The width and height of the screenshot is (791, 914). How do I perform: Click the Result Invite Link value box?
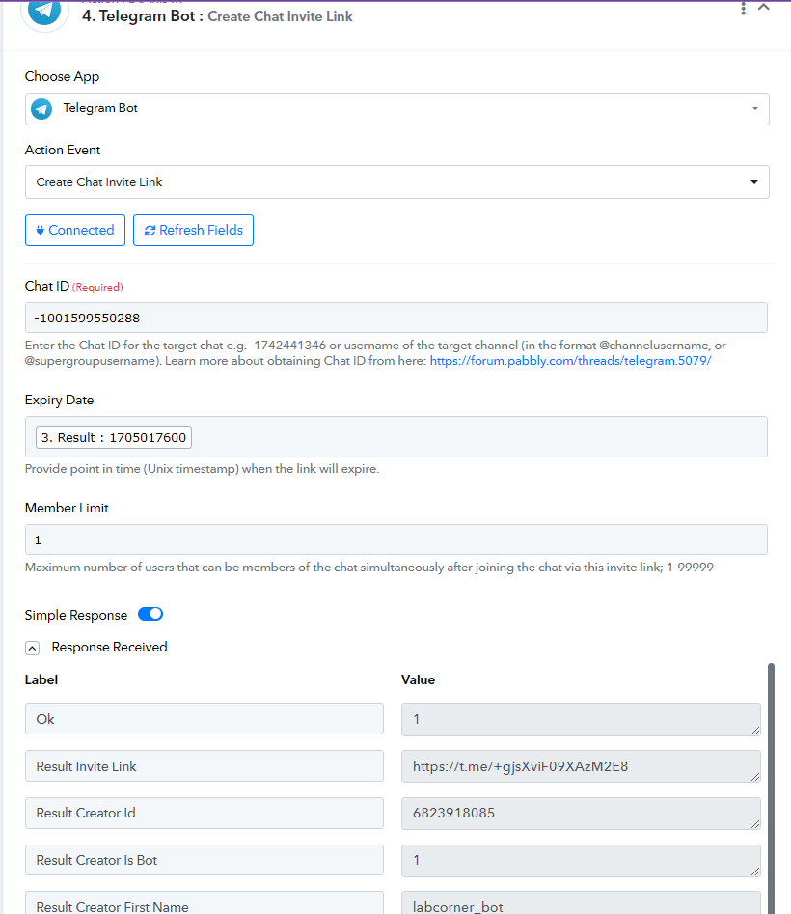click(x=581, y=766)
